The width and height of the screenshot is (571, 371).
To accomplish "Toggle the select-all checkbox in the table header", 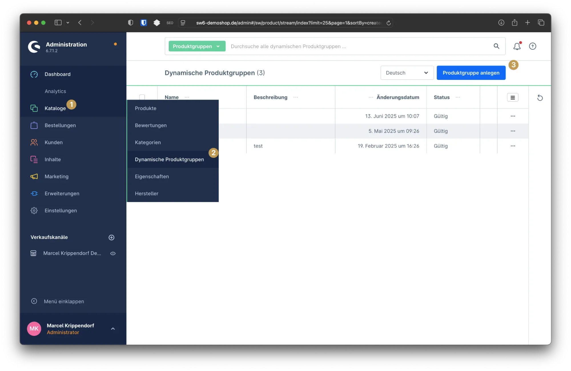I will tap(142, 97).
